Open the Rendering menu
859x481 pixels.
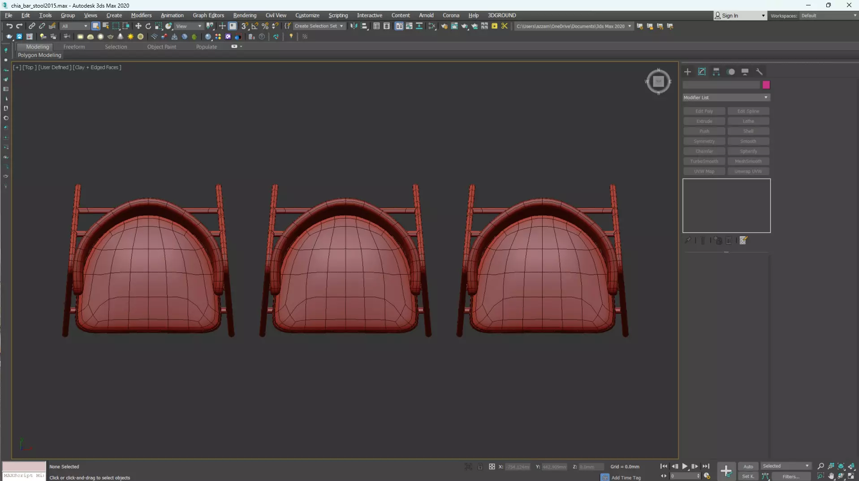coord(245,15)
